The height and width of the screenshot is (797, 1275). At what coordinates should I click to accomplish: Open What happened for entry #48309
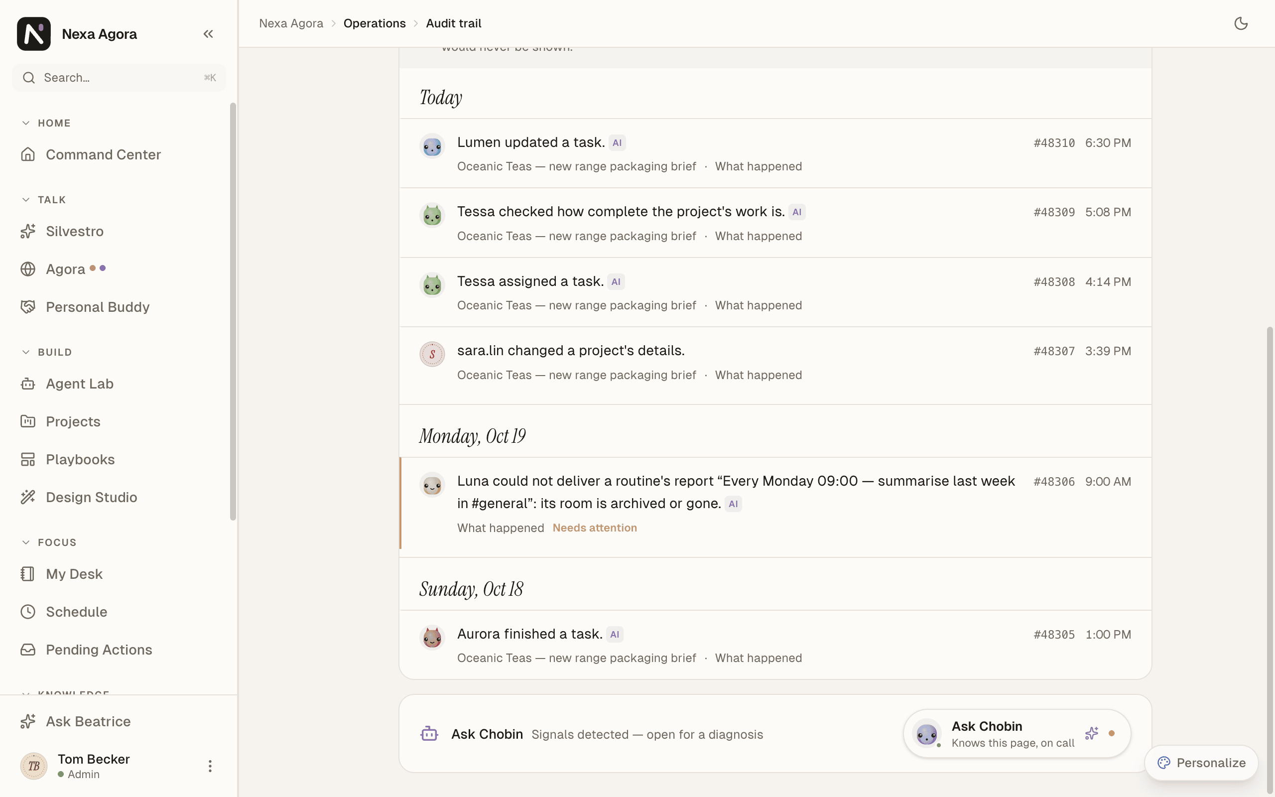pyautogui.click(x=758, y=236)
